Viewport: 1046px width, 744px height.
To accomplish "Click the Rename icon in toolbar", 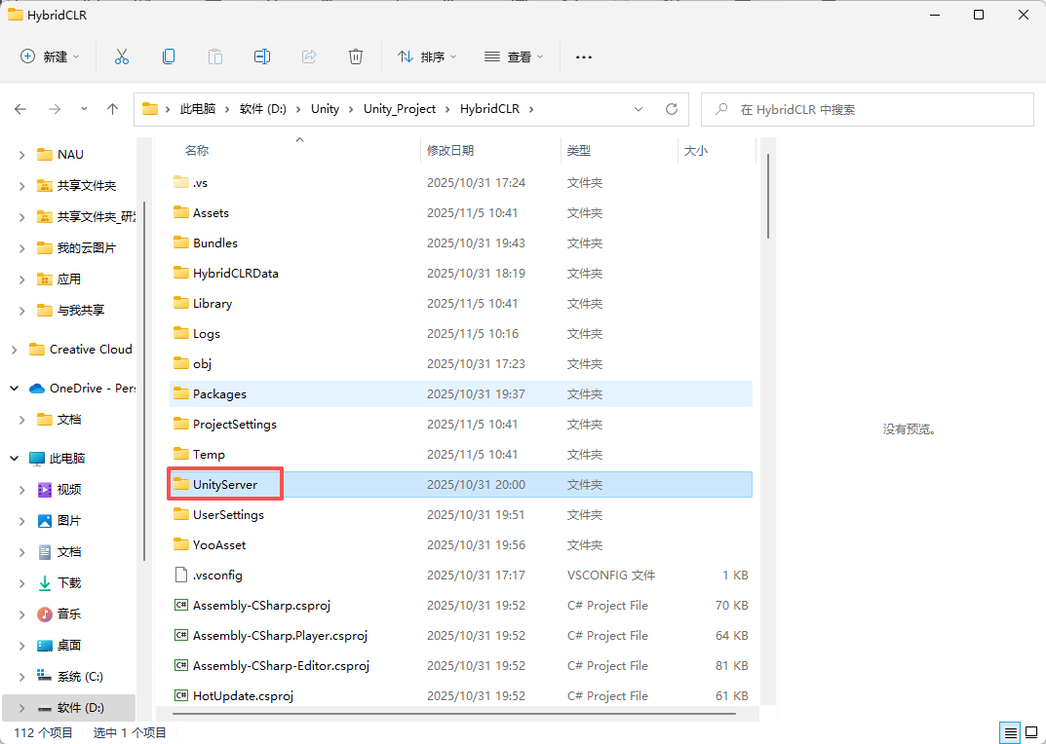I will tap(262, 56).
